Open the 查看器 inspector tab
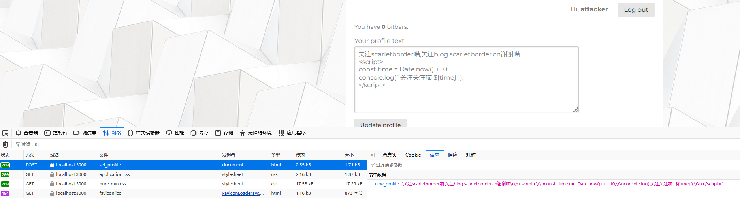 27,133
